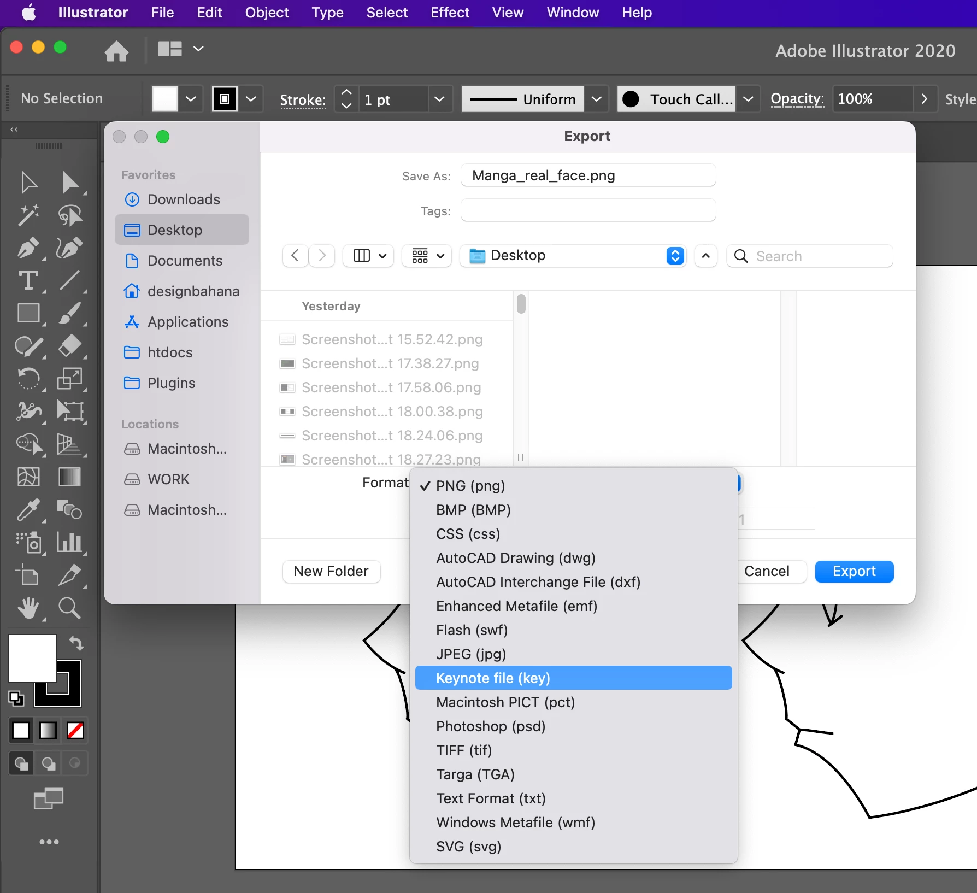Click the Fill color box in toolbar

click(x=33, y=658)
